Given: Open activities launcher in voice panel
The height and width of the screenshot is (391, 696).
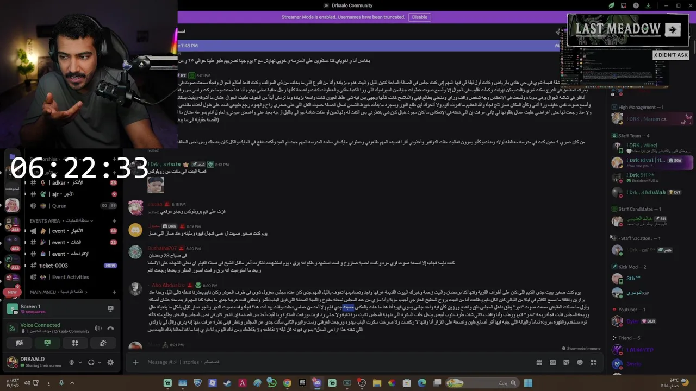Looking at the screenshot, I should [x=75, y=343].
